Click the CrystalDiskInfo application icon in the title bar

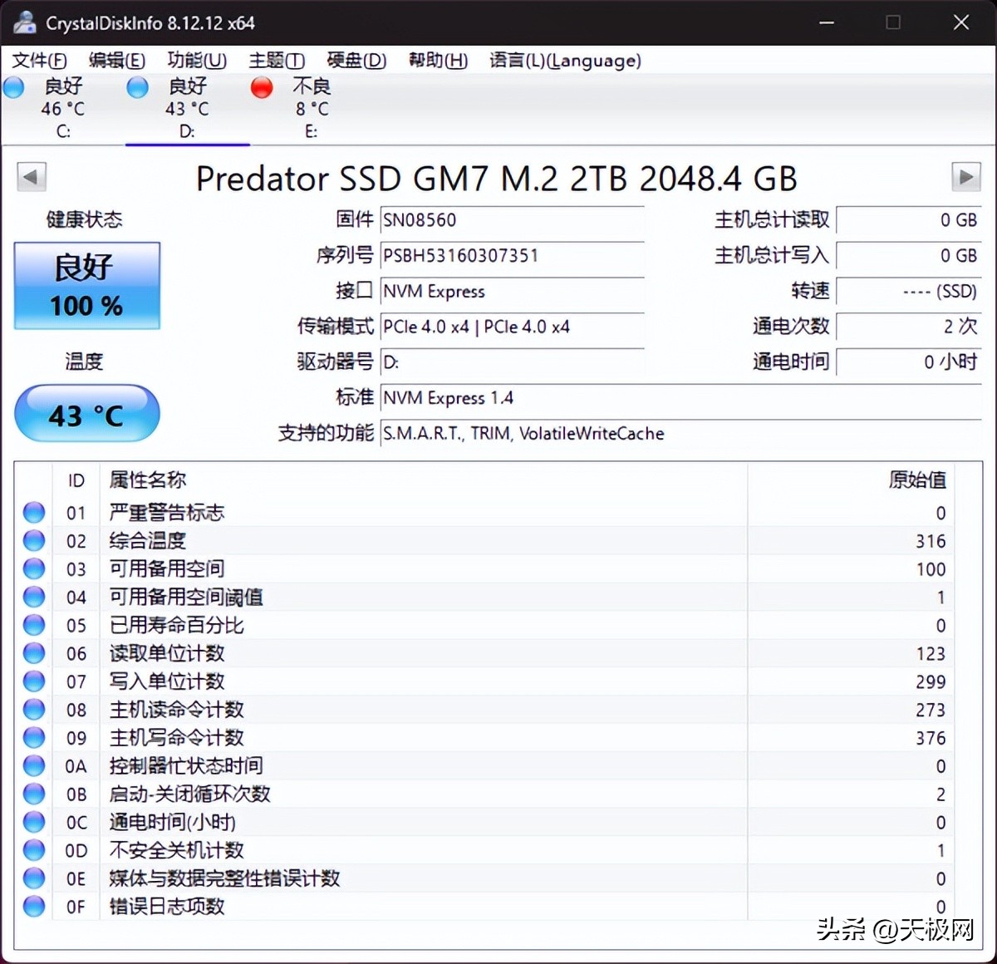24,22
